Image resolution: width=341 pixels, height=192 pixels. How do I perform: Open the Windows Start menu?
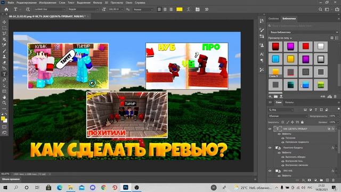(5, 187)
